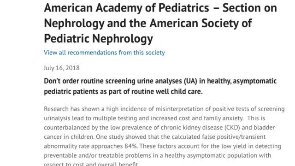
Task: Click the '84%' figure in the paragraph
Action: pyautogui.click(x=131, y=146)
